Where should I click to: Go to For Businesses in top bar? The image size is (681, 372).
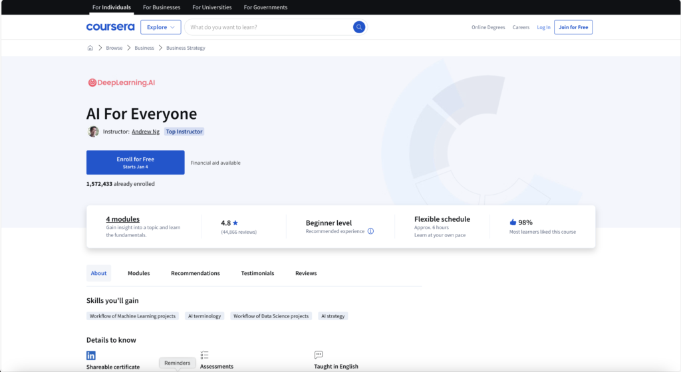(163, 7)
